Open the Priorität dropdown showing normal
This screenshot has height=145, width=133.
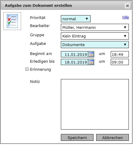click(76, 19)
